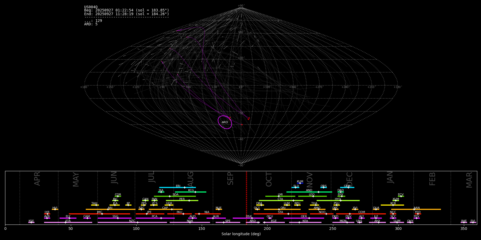
Task: Click the NZC shower label
Action: click(x=132, y=221)
